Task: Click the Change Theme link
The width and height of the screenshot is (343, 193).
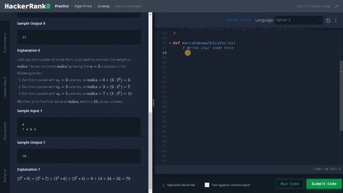Action: (x=238, y=20)
